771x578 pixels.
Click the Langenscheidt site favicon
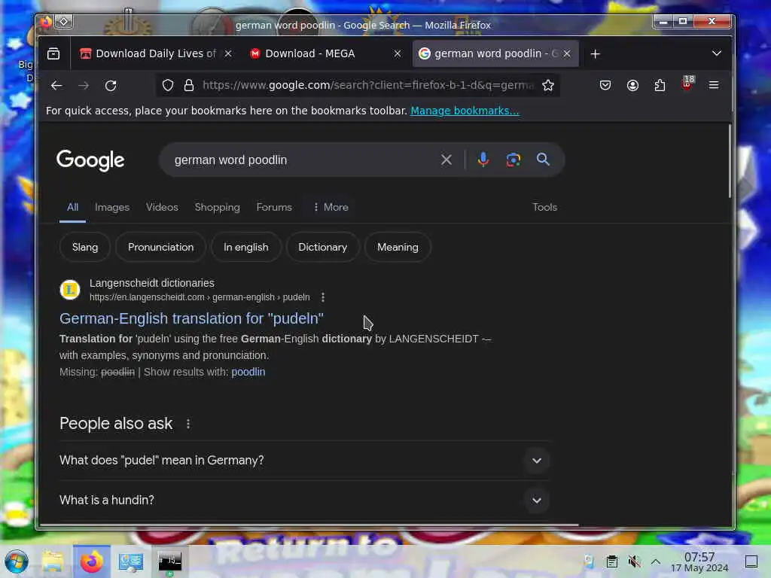[x=70, y=290]
